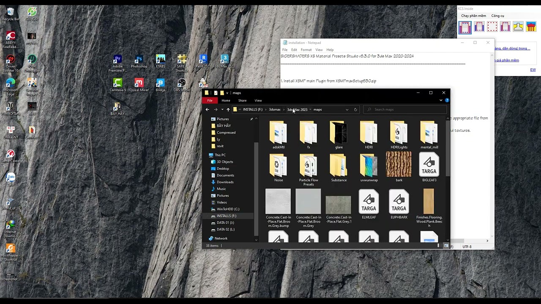Open the Home ribbon tab
The width and height of the screenshot is (541, 304).
[226, 100]
